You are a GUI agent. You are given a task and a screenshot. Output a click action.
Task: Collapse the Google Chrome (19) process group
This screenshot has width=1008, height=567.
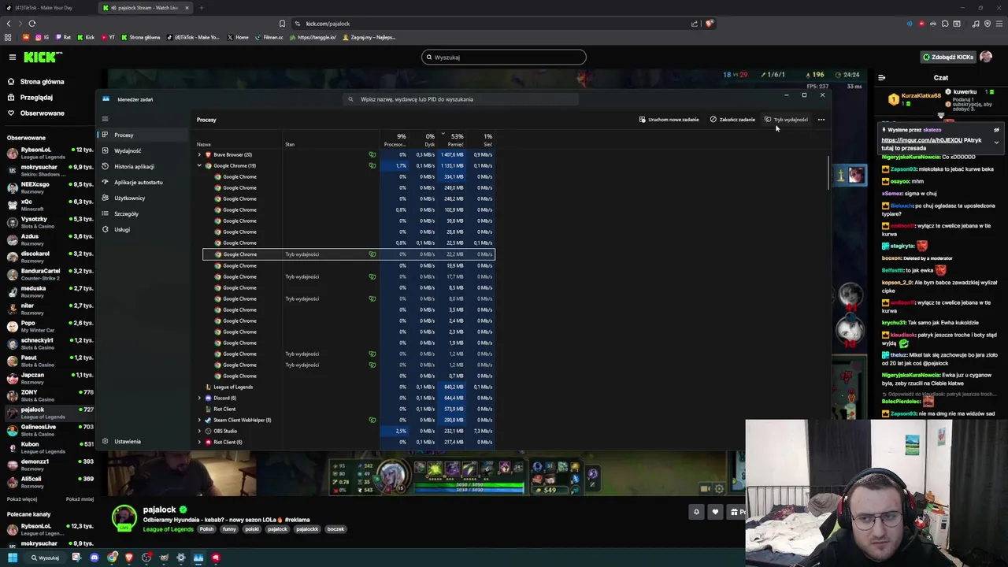(x=199, y=166)
